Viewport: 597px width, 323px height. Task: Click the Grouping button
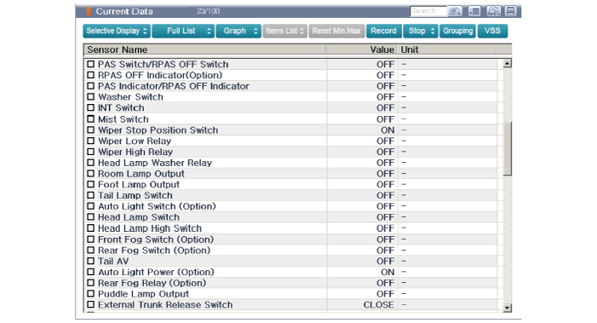click(x=457, y=32)
